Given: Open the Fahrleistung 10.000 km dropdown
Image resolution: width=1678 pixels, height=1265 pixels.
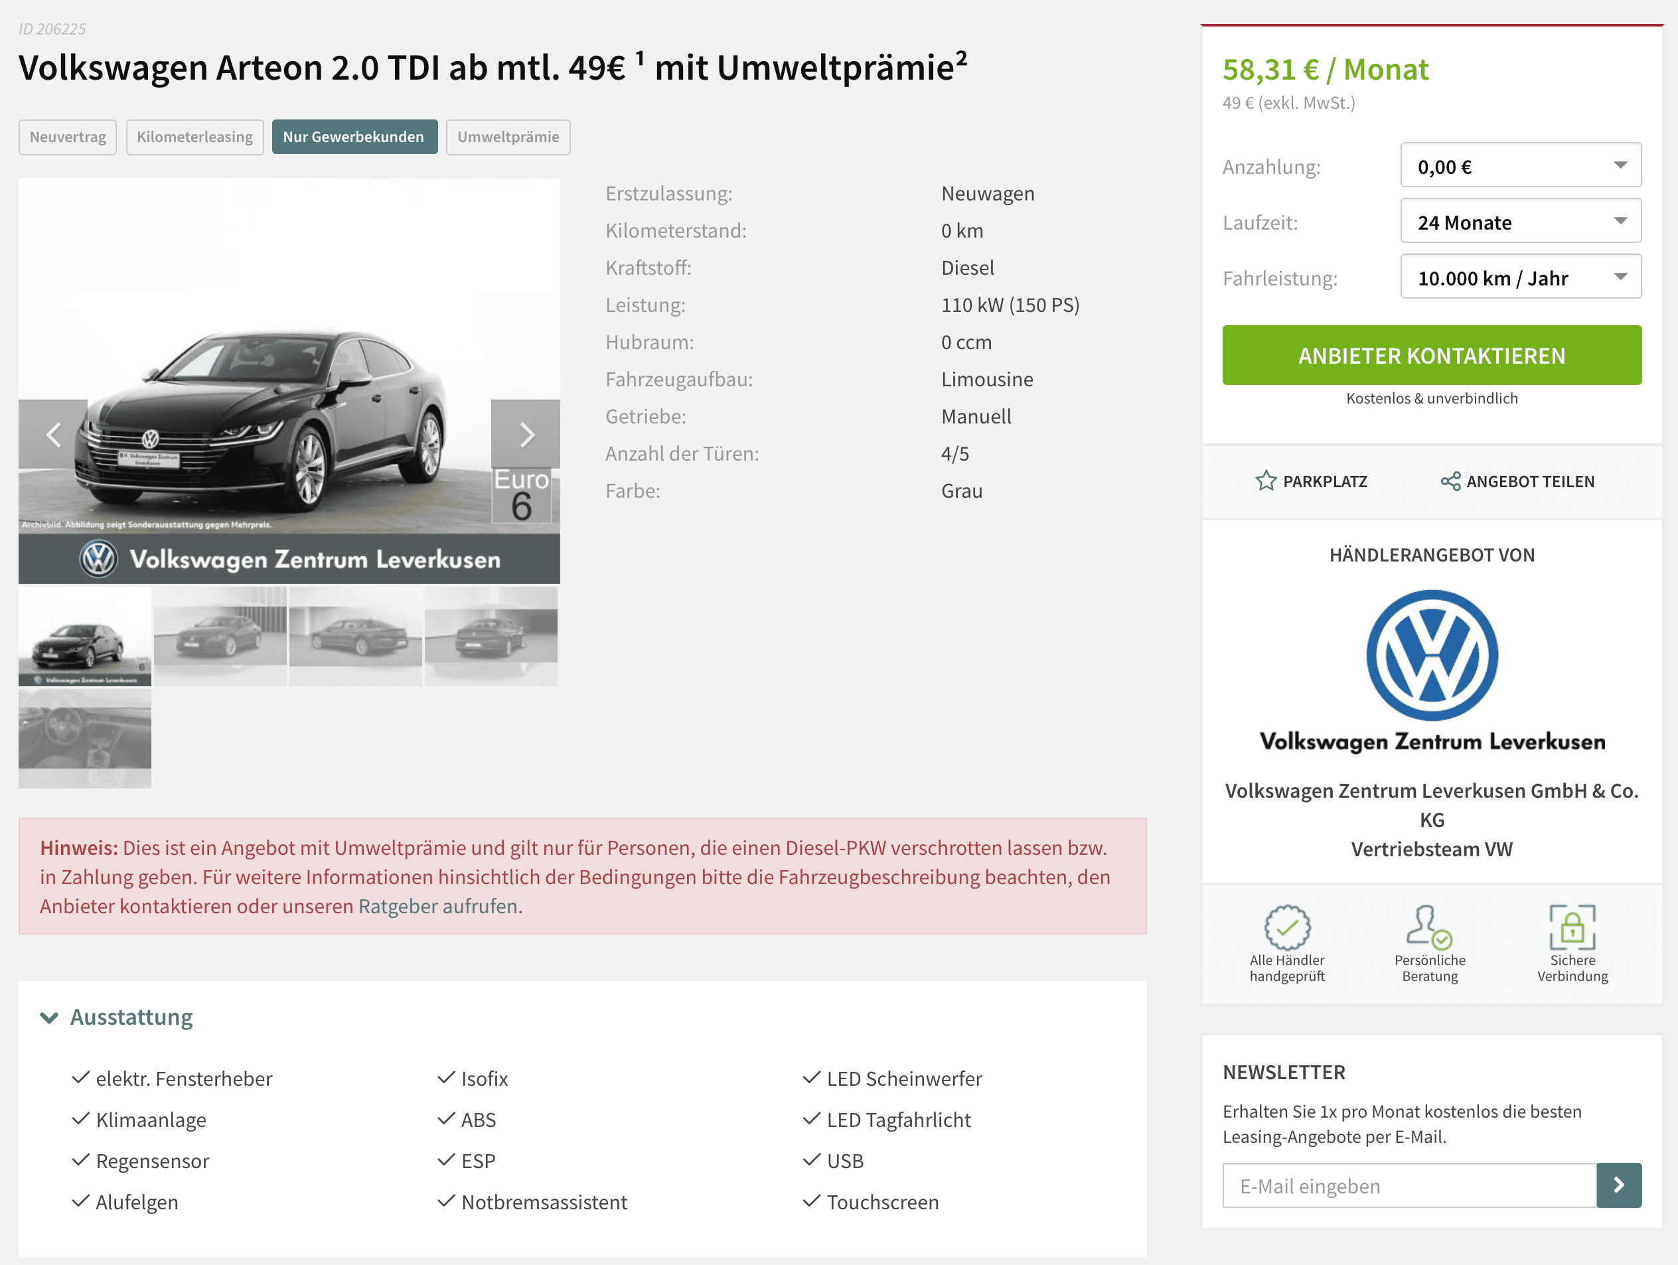Looking at the screenshot, I should [x=1520, y=277].
